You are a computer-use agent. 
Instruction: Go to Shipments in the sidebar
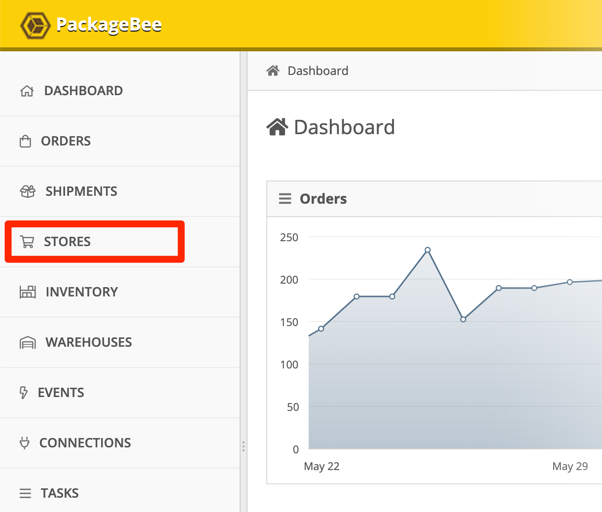pyautogui.click(x=81, y=191)
